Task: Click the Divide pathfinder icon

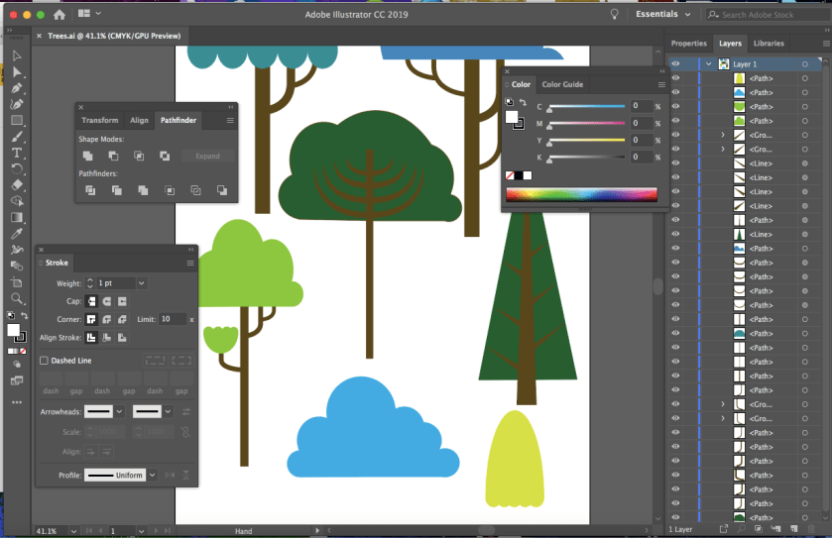Action: click(90, 190)
